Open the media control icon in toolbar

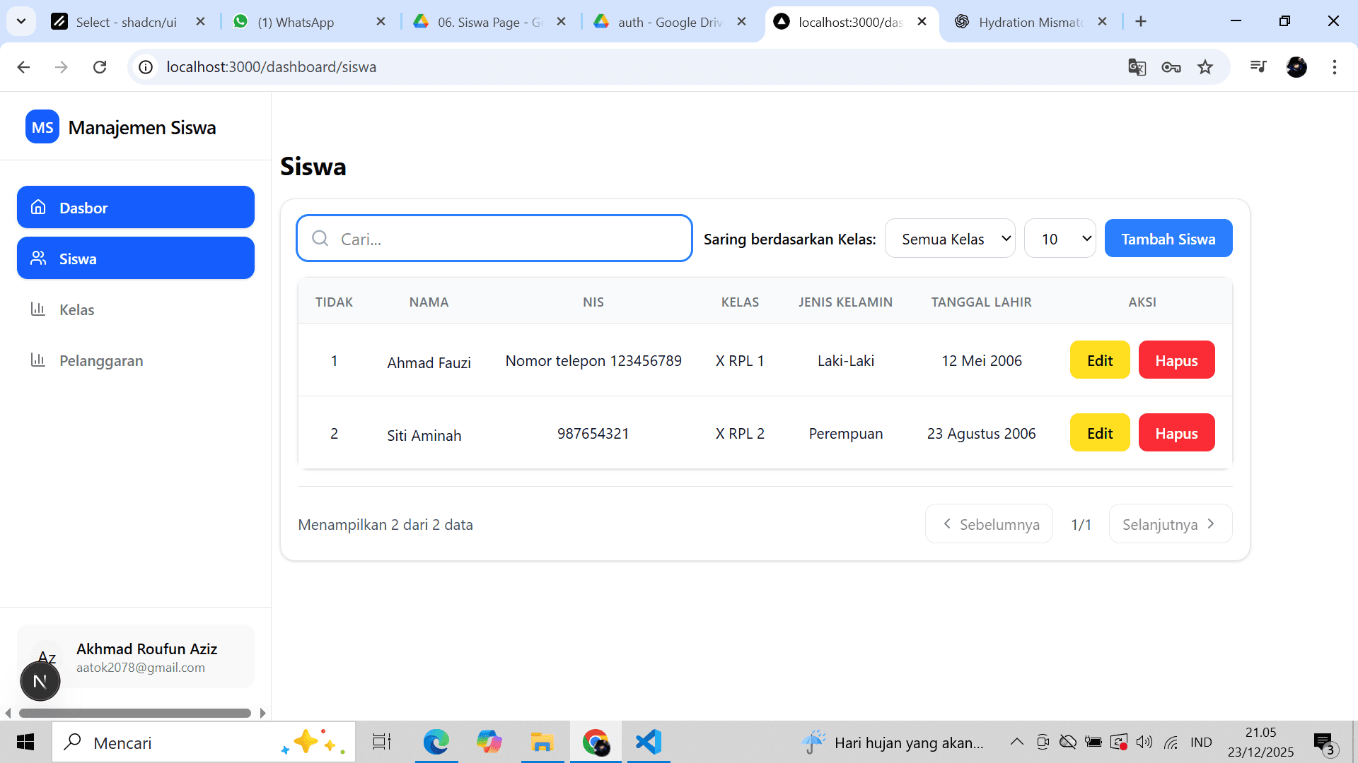click(1258, 67)
